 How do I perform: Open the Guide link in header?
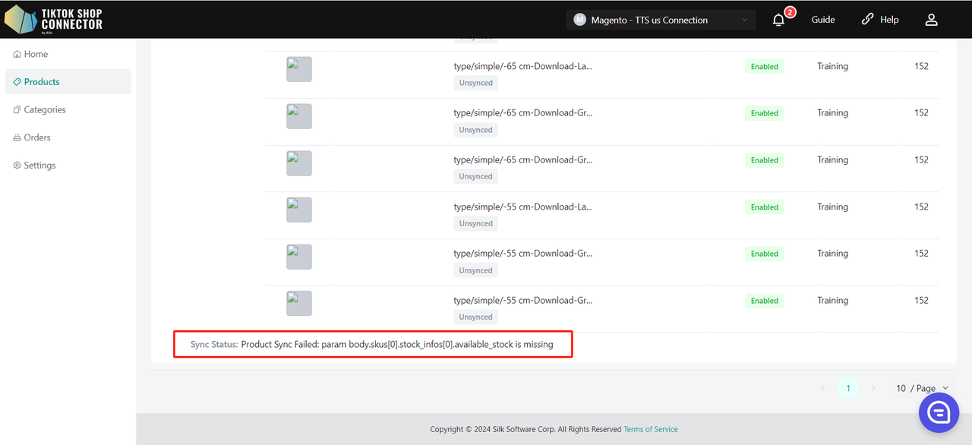point(823,20)
